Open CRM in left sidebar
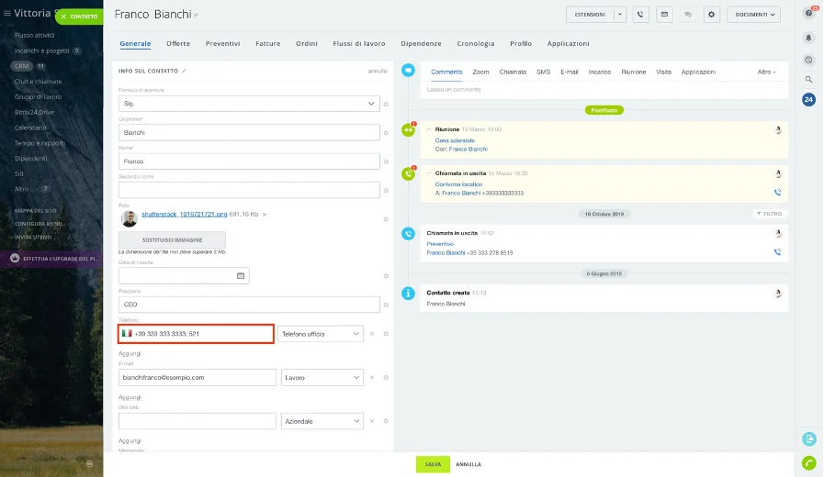The width and height of the screenshot is (824, 477). [x=21, y=66]
